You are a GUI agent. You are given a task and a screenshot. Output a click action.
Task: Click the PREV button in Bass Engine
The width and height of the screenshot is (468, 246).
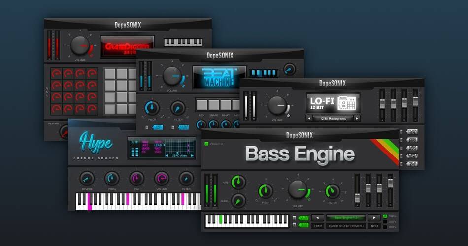318,226
